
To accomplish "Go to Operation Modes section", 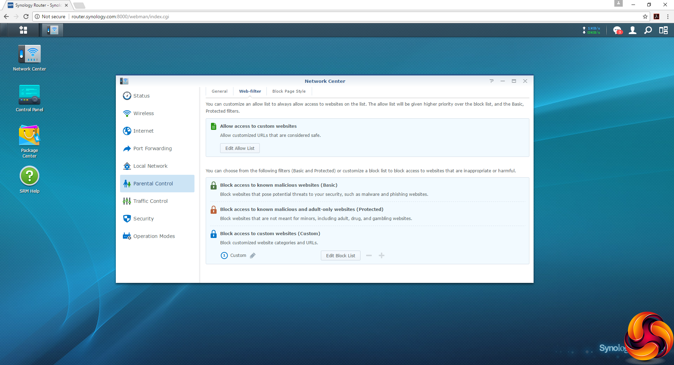I will tap(157, 236).
